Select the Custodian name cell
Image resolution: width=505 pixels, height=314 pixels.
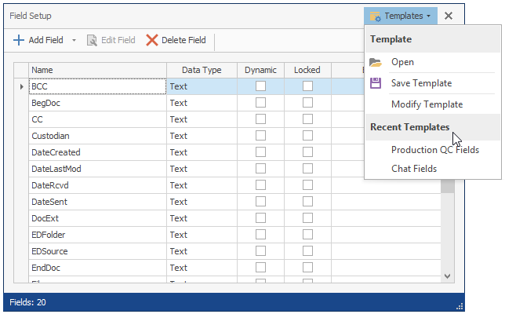(97, 136)
